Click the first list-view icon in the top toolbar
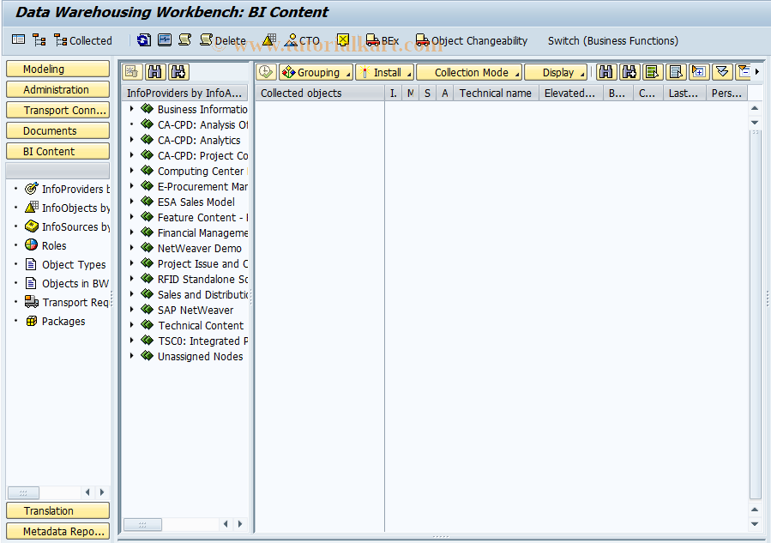Viewport: 771px width, 543px height. 18,40
